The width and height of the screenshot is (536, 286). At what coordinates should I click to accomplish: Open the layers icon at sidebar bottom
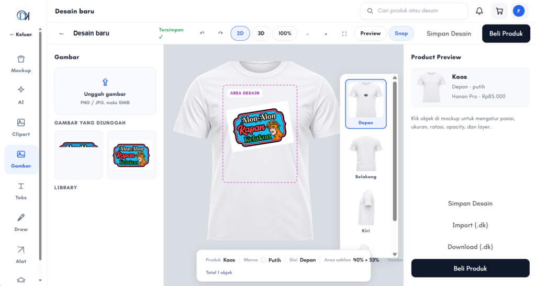click(x=21, y=280)
